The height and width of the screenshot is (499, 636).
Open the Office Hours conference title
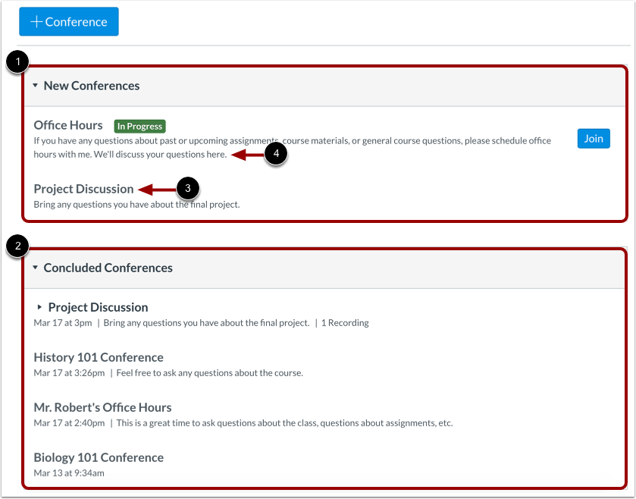[68, 124]
